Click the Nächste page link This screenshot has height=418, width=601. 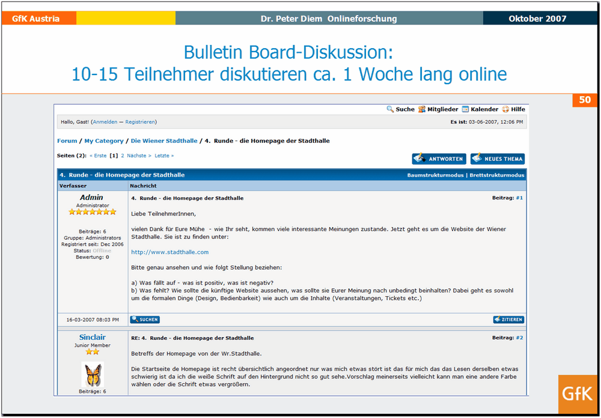coord(139,156)
